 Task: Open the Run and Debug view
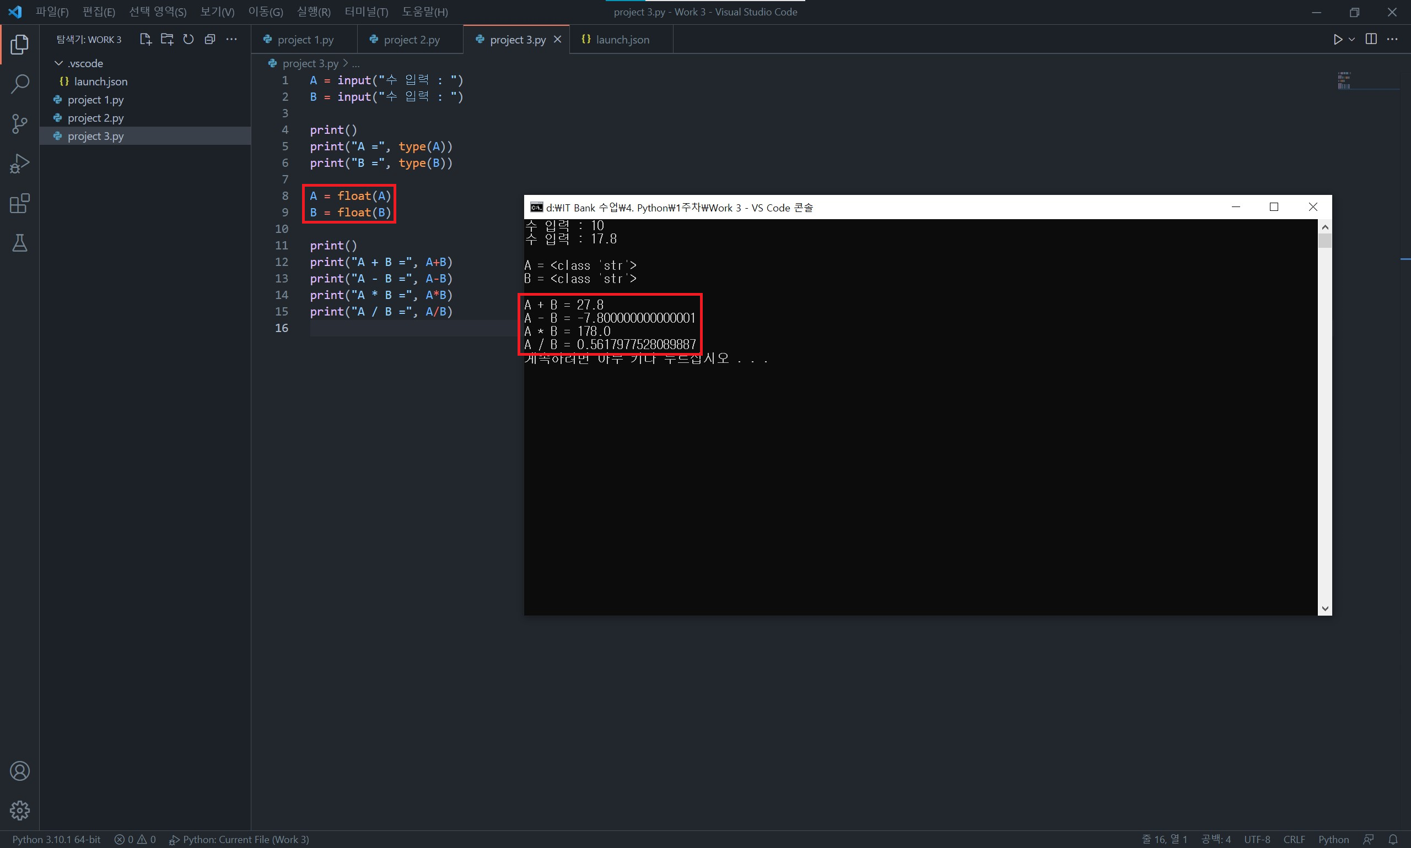click(x=19, y=164)
